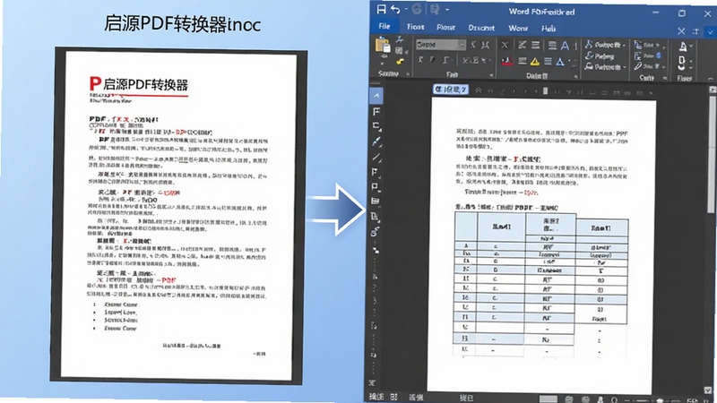Open the paragraph group dialog launcher
The width and height of the screenshot is (717, 403).
(x=575, y=76)
